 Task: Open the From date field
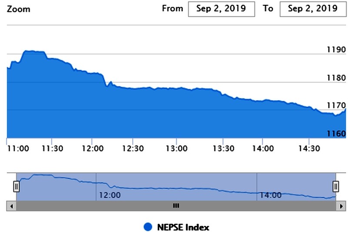coord(221,9)
